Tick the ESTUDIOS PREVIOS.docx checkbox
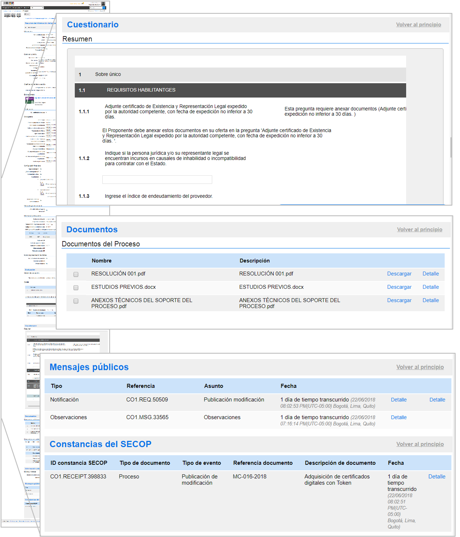 click(x=76, y=288)
